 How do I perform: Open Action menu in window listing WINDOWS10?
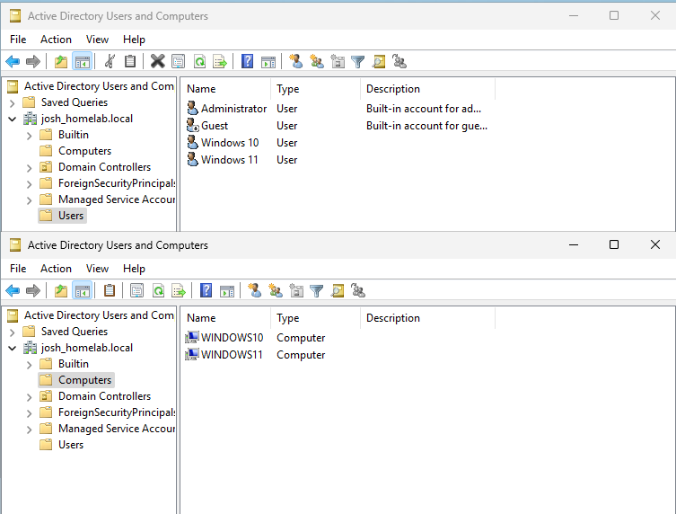(56, 269)
